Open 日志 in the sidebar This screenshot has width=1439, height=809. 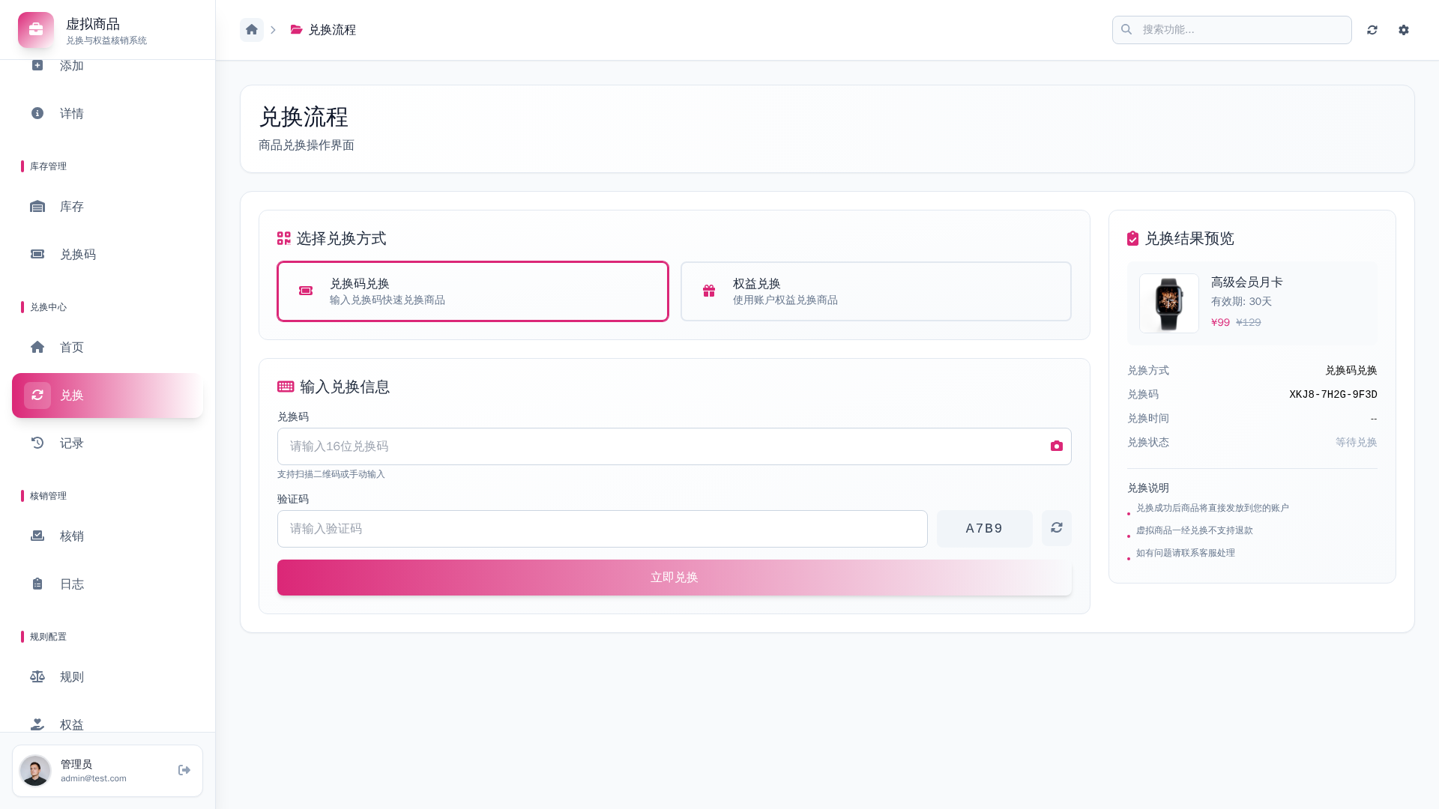[72, 584]
